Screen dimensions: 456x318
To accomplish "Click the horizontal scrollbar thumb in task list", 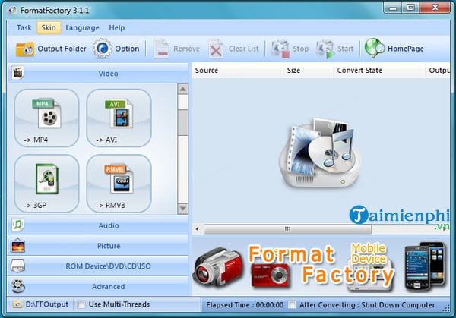I will 287,229.
